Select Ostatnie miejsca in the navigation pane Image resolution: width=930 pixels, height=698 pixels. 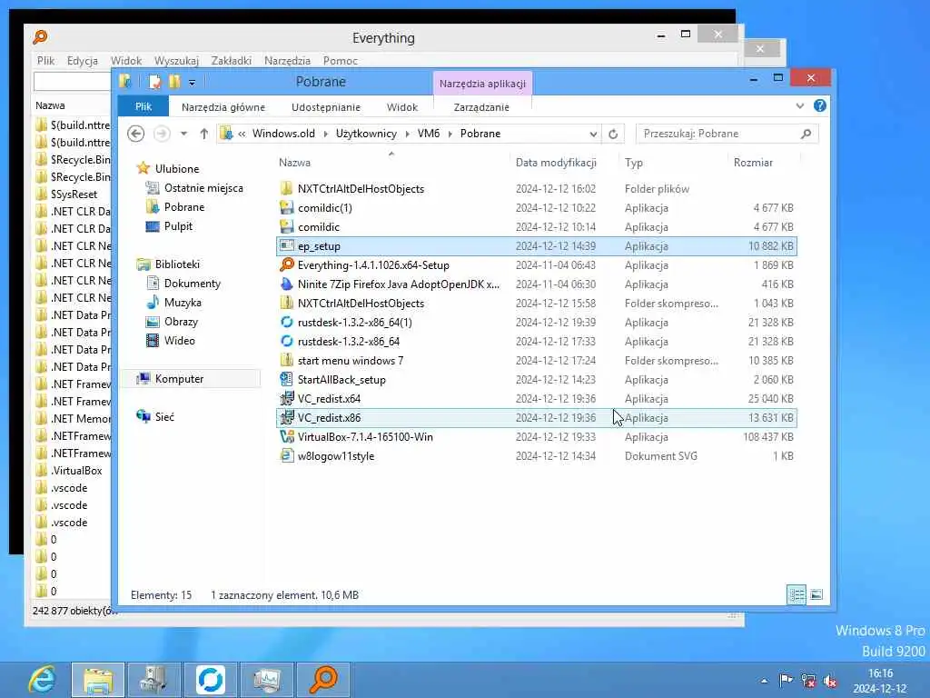click(x=203, y=188)
